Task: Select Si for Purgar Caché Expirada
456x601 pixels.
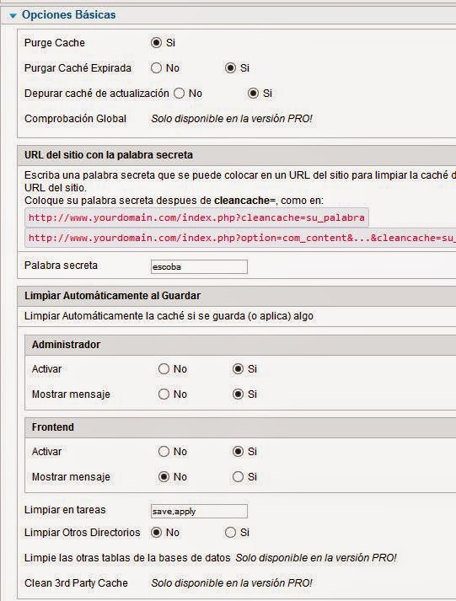Action: 230,67
